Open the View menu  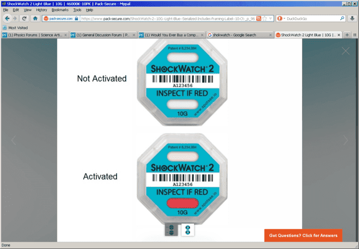(x=27, y=10)
